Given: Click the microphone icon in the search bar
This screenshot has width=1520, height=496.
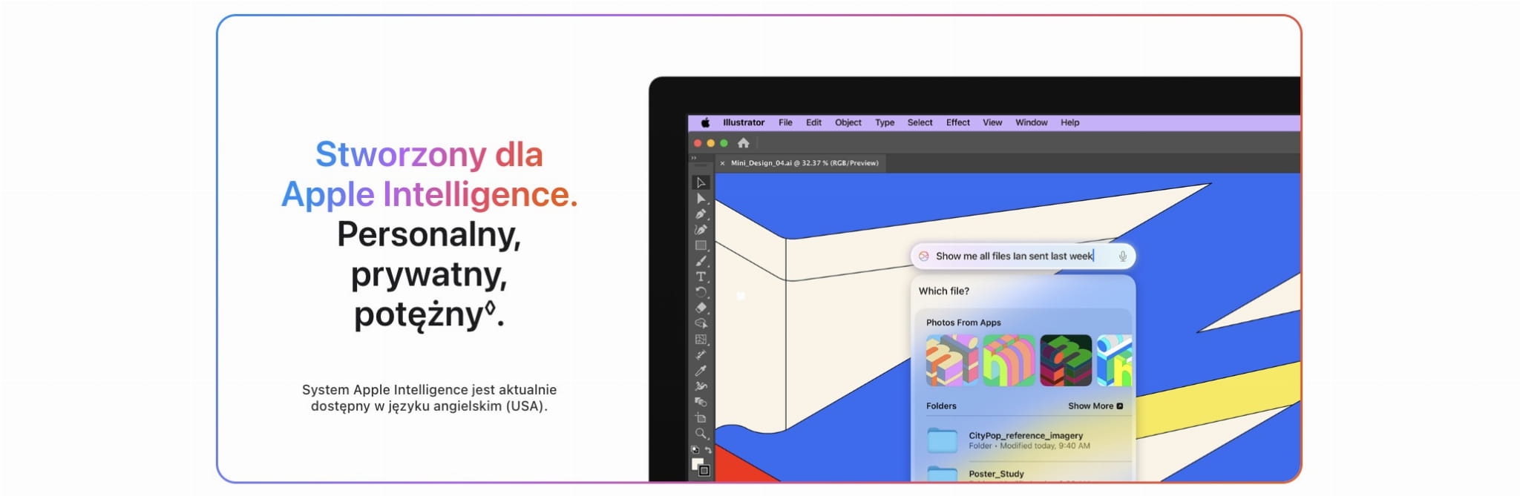Looking at the screenshot, I should pyautogui.click(x=1123, y=257).
